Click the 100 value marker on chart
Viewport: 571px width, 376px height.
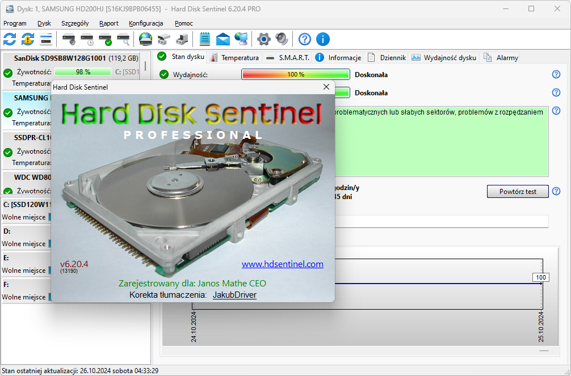pyautogui.click(x=541, y=277)
